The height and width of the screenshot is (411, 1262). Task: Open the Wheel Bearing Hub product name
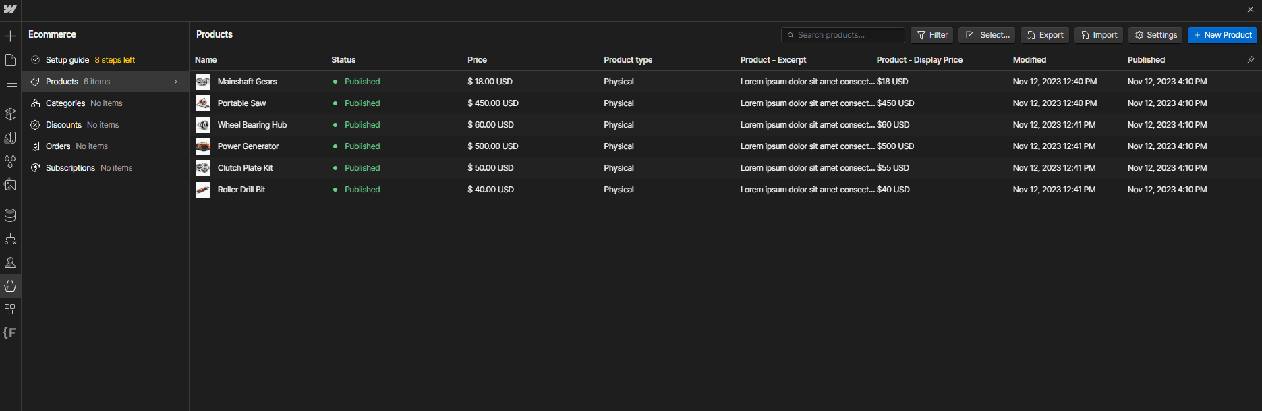(252, 125)
